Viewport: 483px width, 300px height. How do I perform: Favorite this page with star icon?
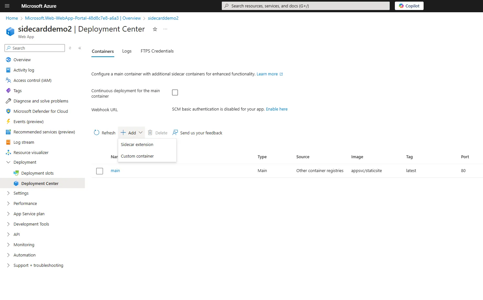click(x=155, y=29)
